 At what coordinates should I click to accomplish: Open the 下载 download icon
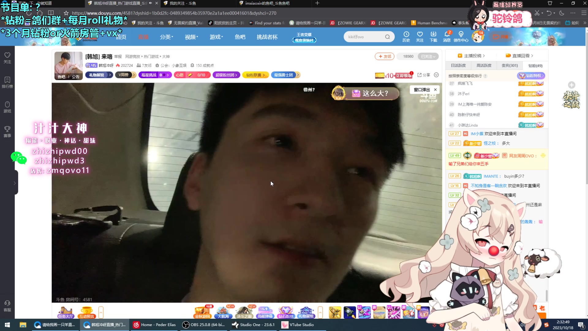pyautogui.click(x=433, y=36)
